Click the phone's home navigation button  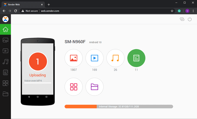tap(38, 97)
